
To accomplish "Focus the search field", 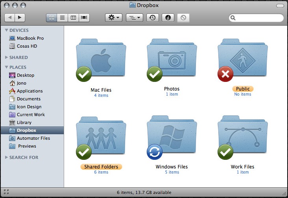I will click(x=256, y=18).
